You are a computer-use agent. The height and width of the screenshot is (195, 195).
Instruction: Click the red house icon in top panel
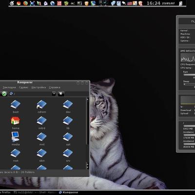pyautogui.click(x=19, y=3)
